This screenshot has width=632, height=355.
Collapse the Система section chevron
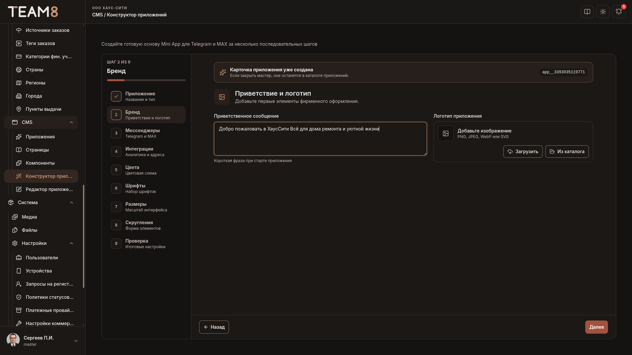click(x=72, y=202)
